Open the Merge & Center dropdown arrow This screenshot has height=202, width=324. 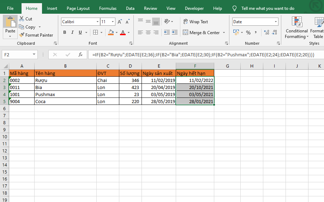pyautogui.click(x=224, y=33)
